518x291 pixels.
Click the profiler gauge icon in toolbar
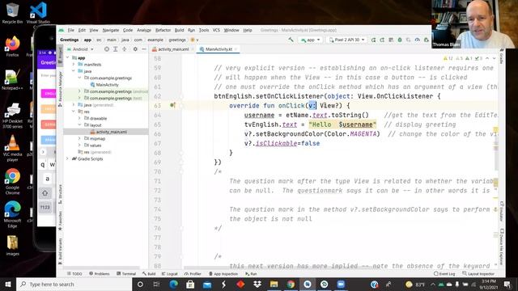pyautogui.click(x=418, y=40)
